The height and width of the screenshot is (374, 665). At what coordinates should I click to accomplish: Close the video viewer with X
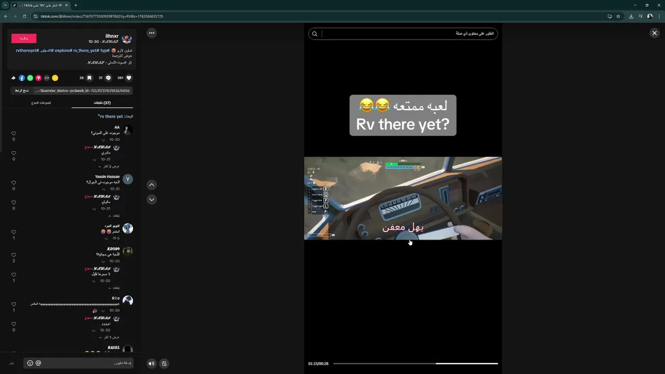tap(654, 33)
